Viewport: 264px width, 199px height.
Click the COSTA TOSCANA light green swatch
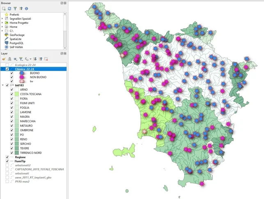(x=17, y=94)
